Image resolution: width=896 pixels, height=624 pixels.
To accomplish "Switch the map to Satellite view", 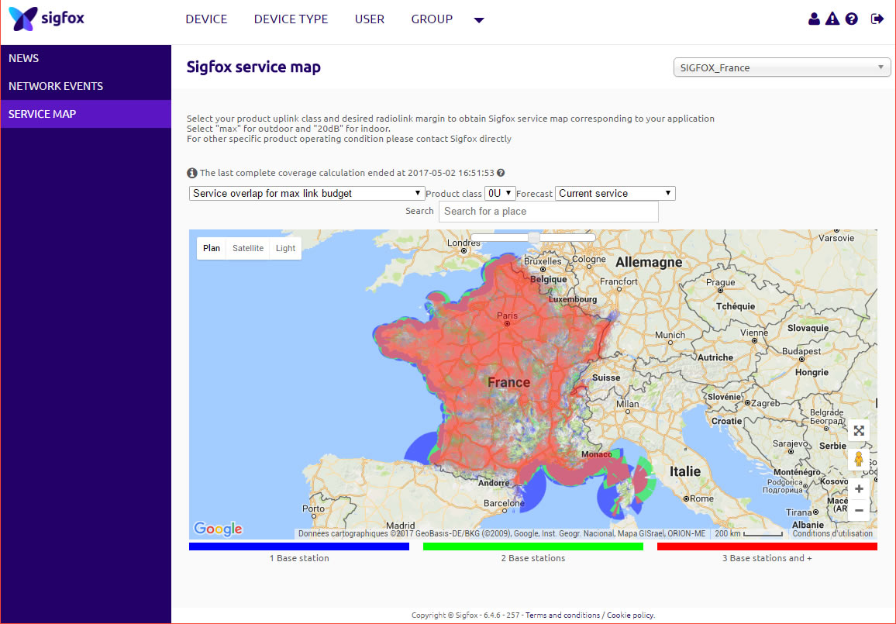I will [248, 248].
